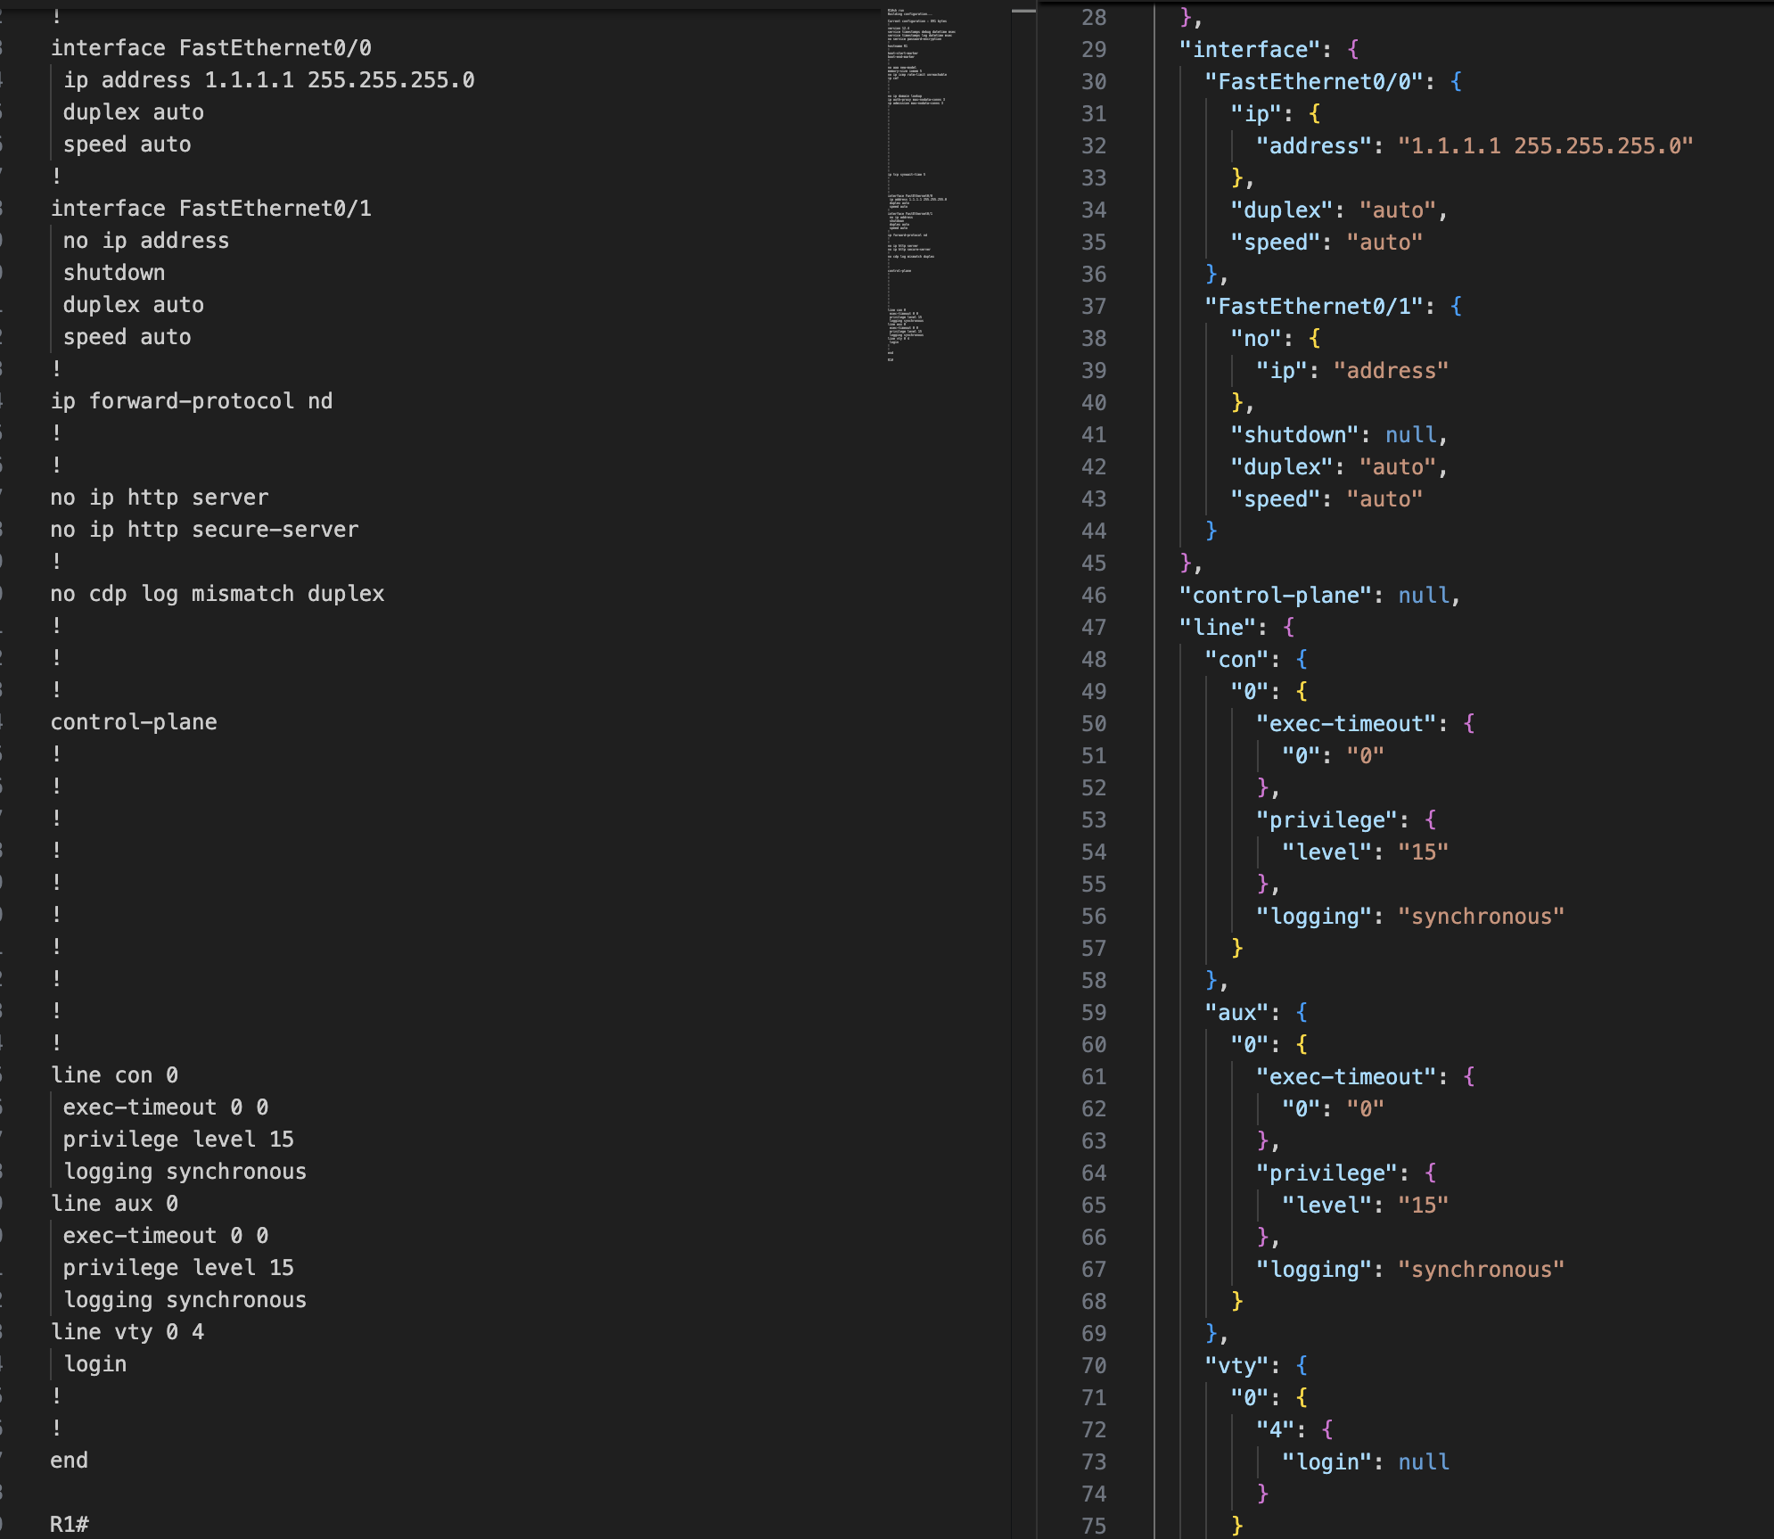This screenshot has height=1539, width=1774.
Task: Click the "ip forward-protocol nd" line
Action: click(x=192, y=400)
